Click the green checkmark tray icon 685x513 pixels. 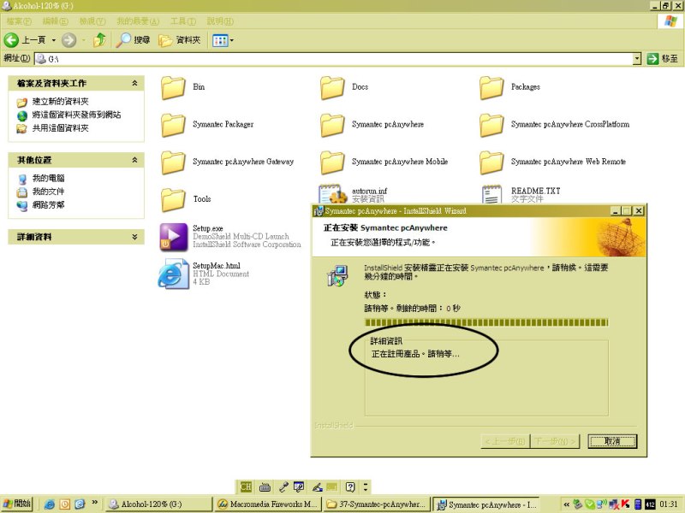pos(590,504)
